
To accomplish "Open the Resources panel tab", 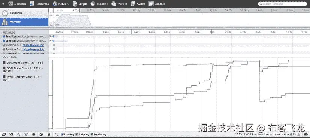I will pos(39,4).
